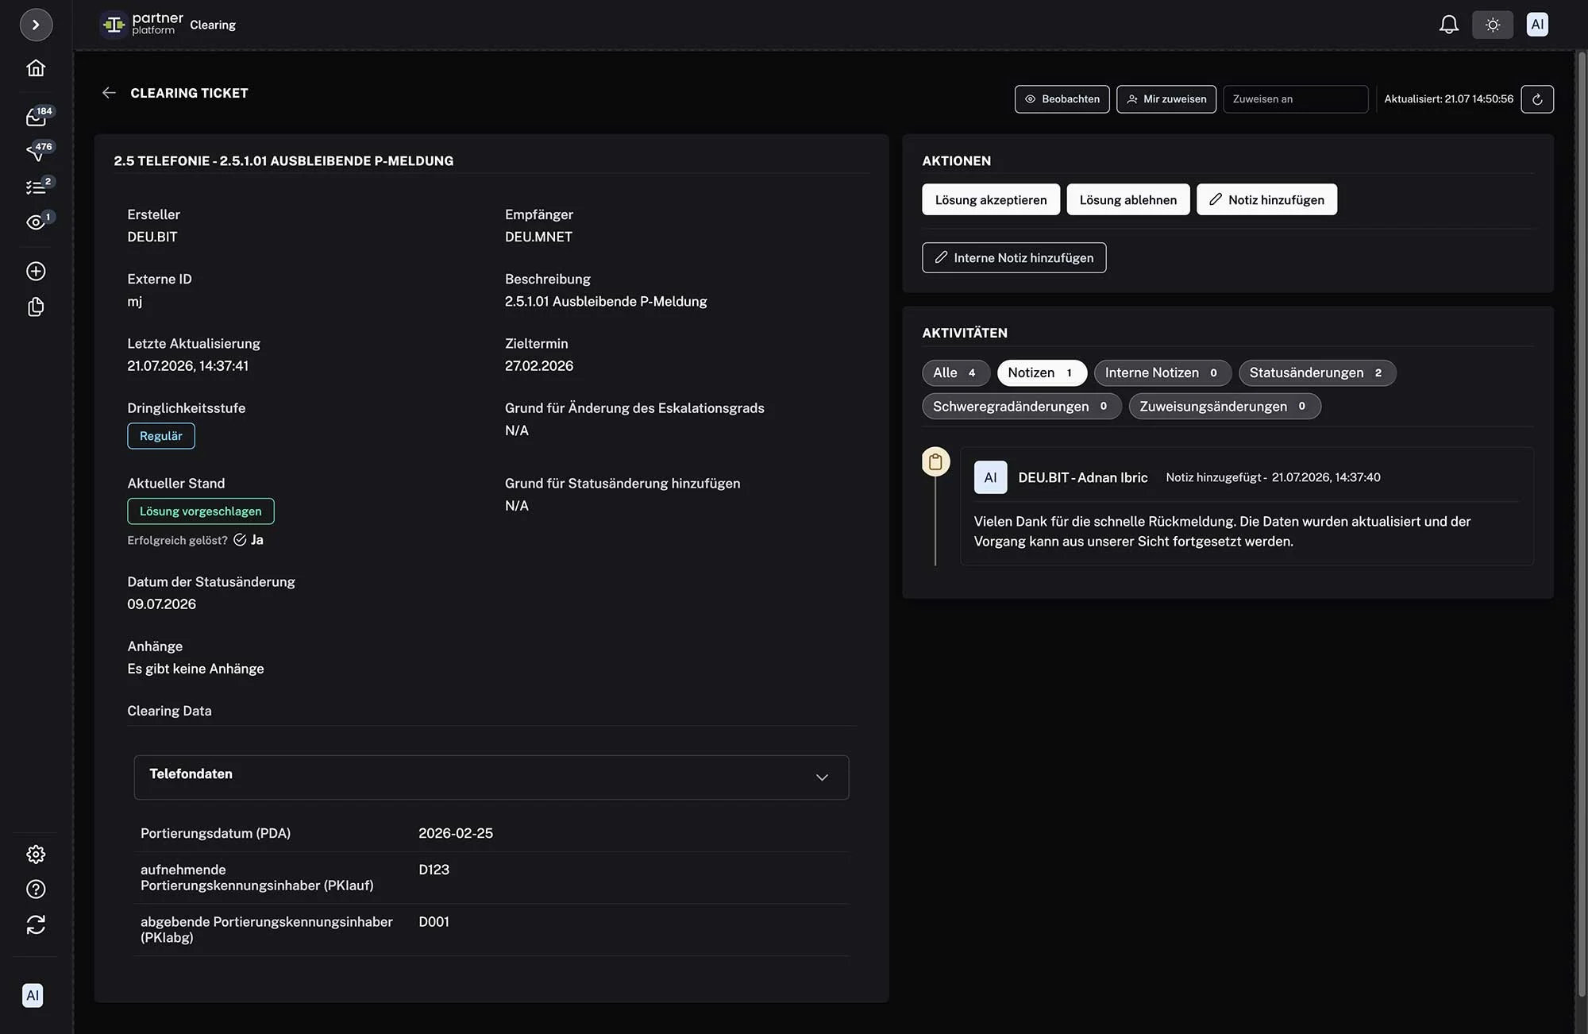Select the Interne Notizen filter
1588x1034 pixels.
tap(1162, 372)
